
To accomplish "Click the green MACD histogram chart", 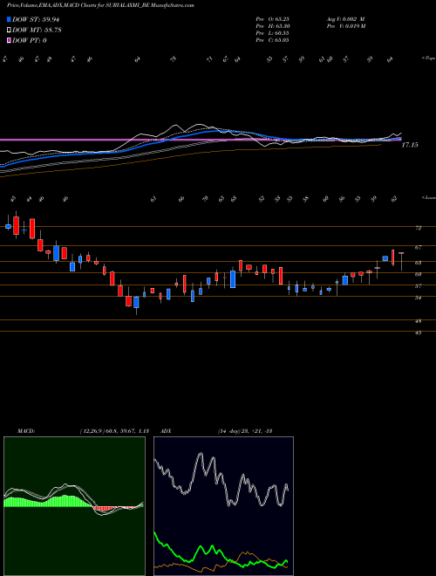I will (x=74, y=506).
